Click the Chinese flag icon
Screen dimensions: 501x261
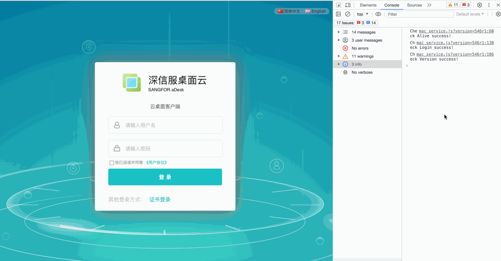280,11
